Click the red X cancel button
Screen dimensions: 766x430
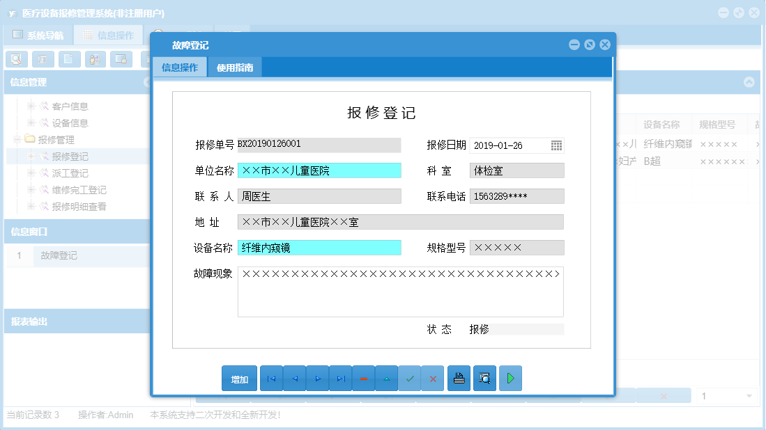point(433,378)
